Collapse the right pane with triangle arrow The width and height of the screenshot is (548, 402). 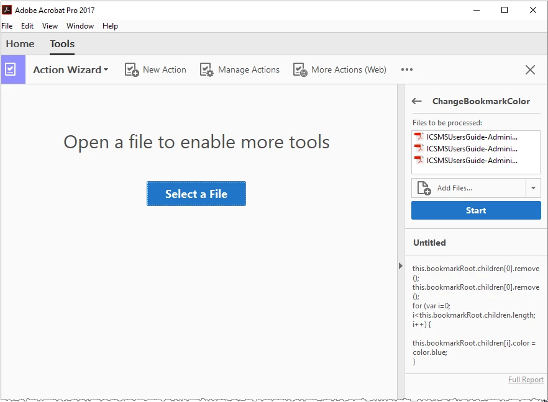point(401,266)
